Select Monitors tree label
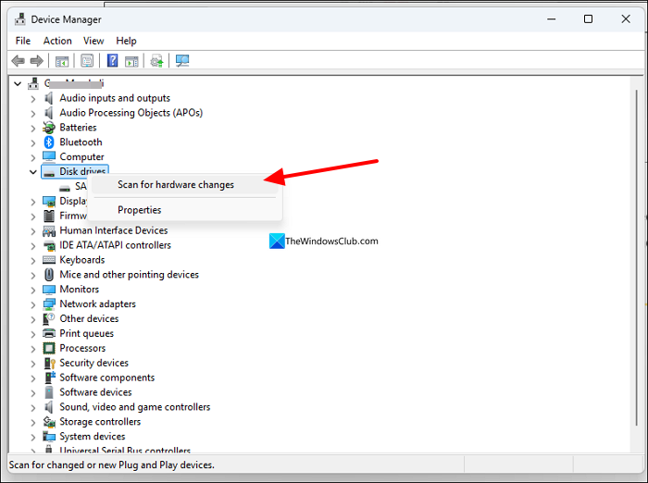This screenshot has height=483, width=648. (80, 290)
